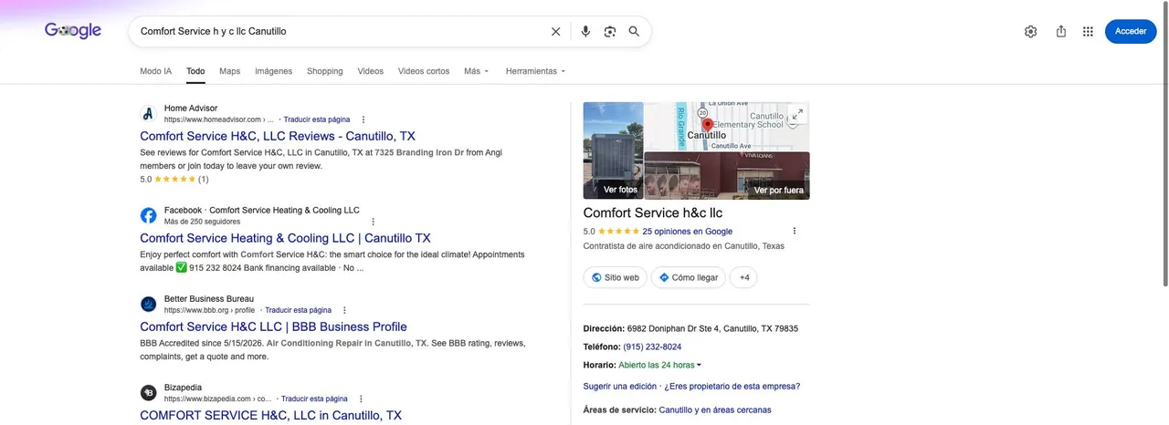This screenshot has width=1169, height=425.
Task: Open the Google apps grid icon
Action: tap(1088, 31)
